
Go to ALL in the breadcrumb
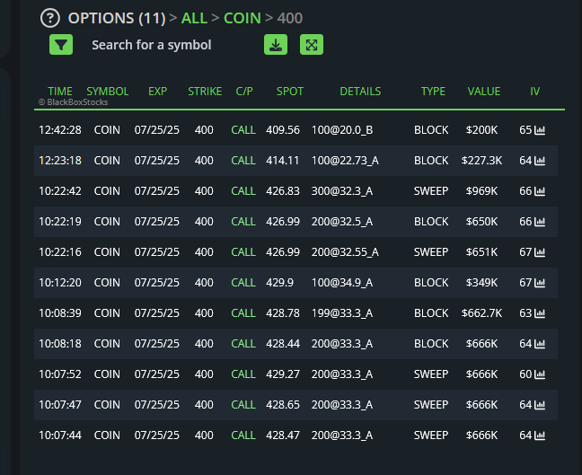tap(194, 18)
